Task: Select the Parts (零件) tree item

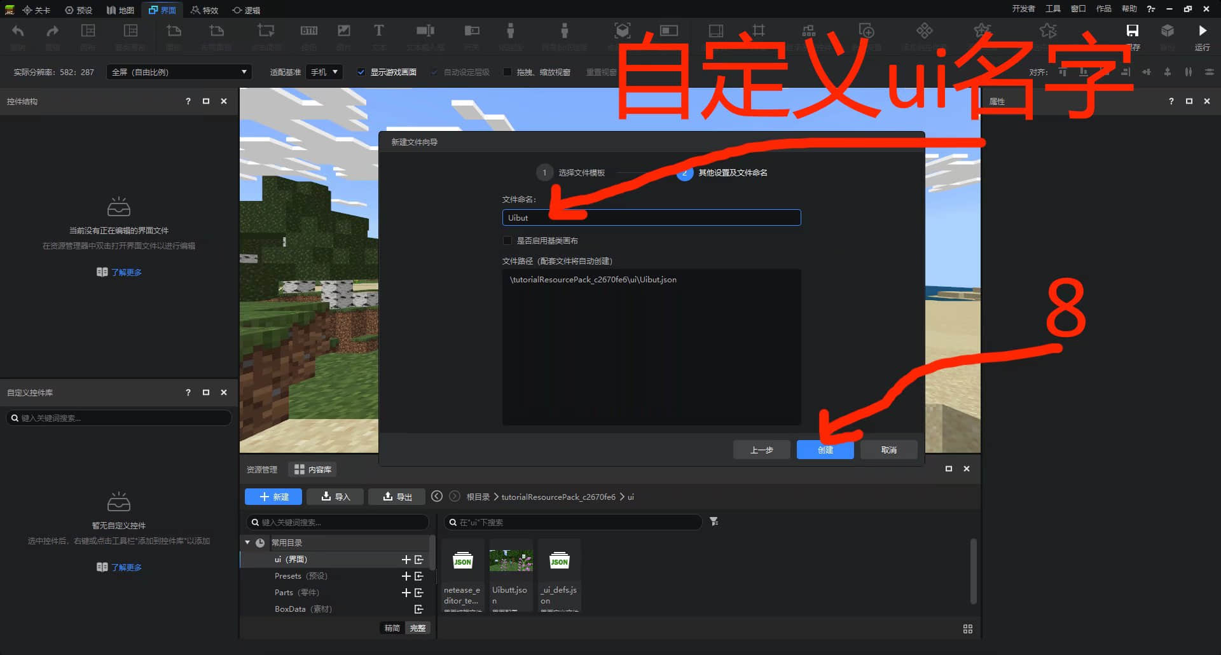Action: (296, 593)
